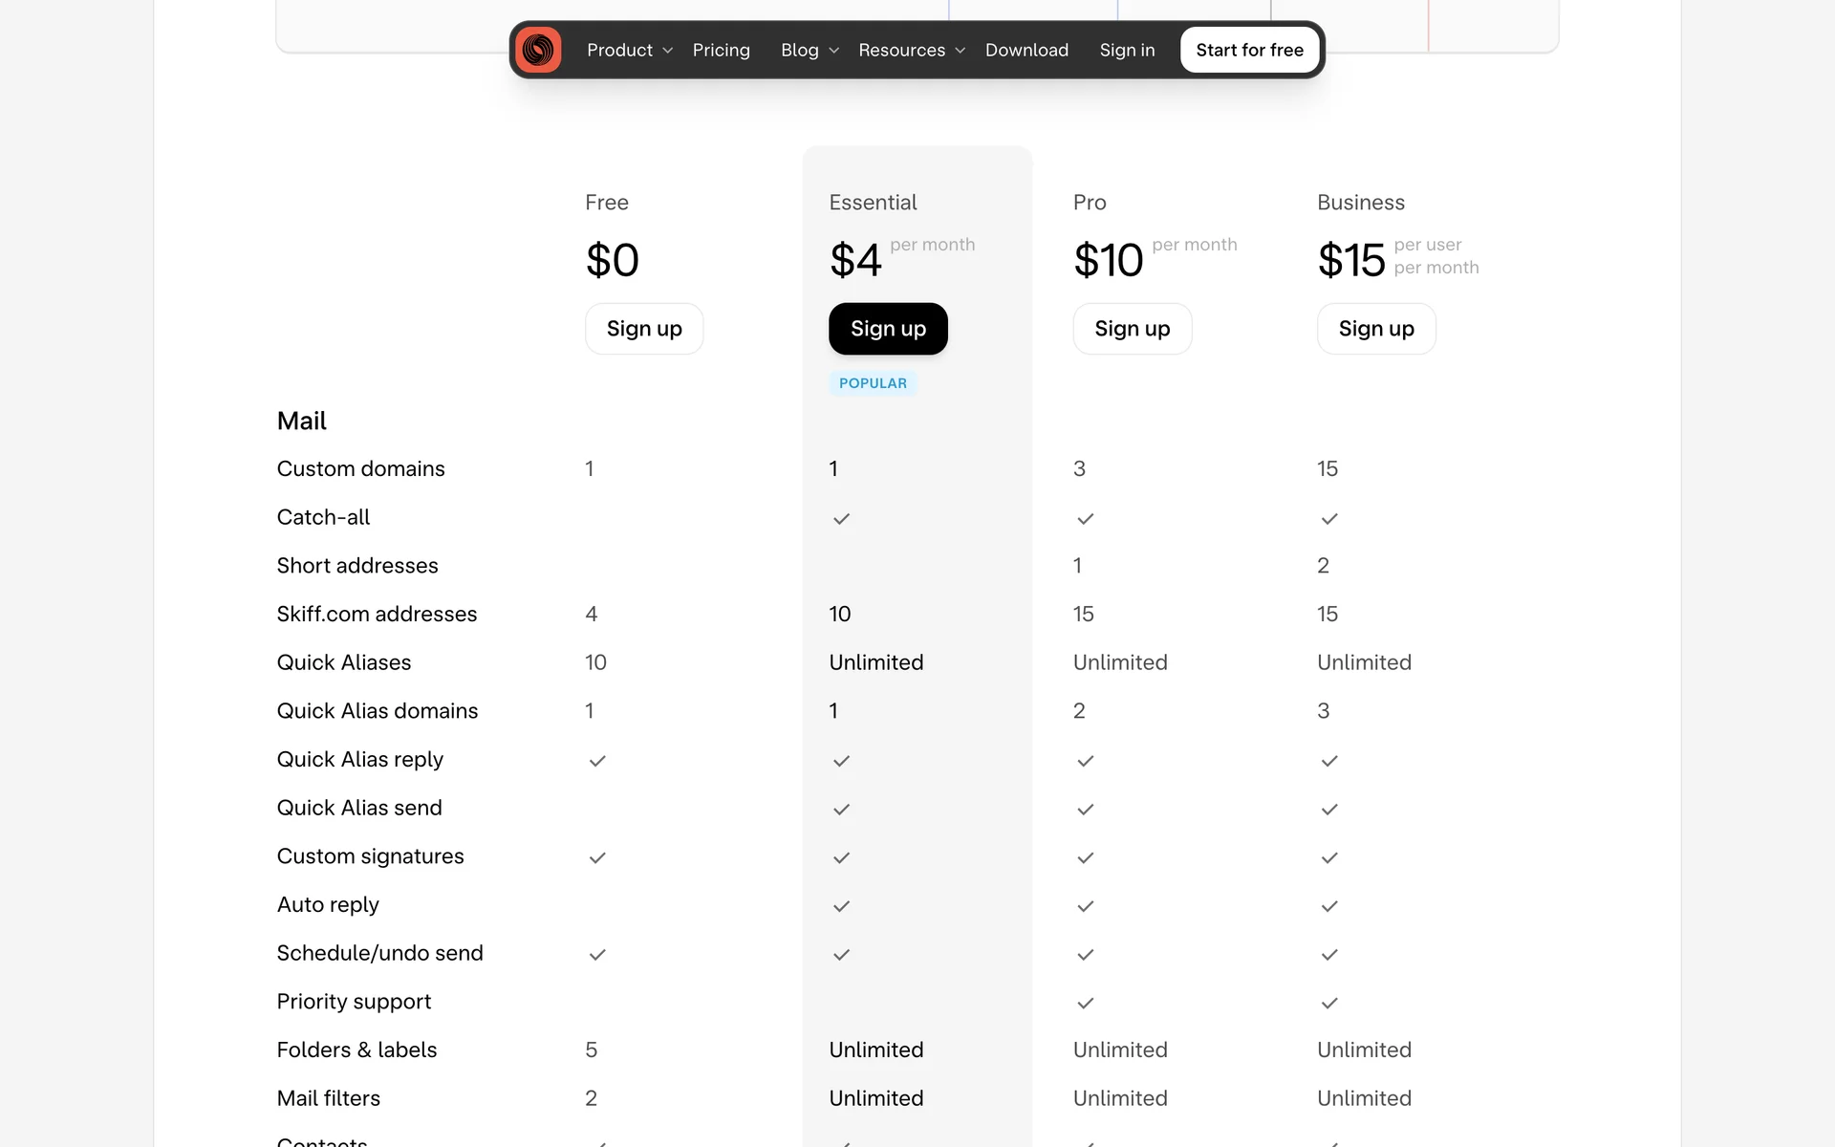The width and height of the screenshot is (1835, 1147).
Task: Go to the Pricing page
Action: pos(721,50)
